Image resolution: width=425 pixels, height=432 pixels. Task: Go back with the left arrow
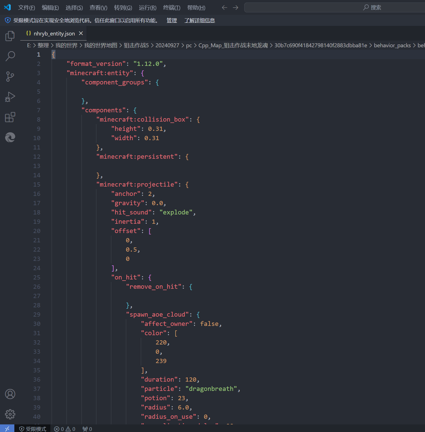pos(224,8)
